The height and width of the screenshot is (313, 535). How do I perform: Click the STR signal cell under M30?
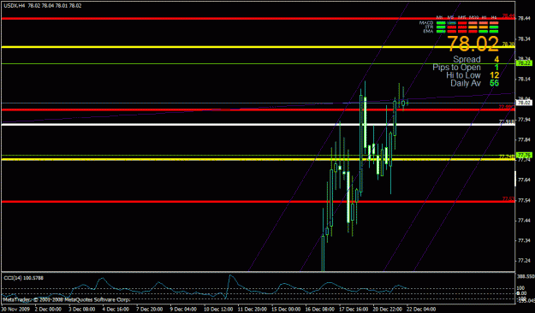click(473, 27)
